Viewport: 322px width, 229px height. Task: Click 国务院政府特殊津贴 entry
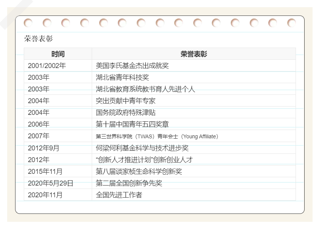[x=126, y=113]
